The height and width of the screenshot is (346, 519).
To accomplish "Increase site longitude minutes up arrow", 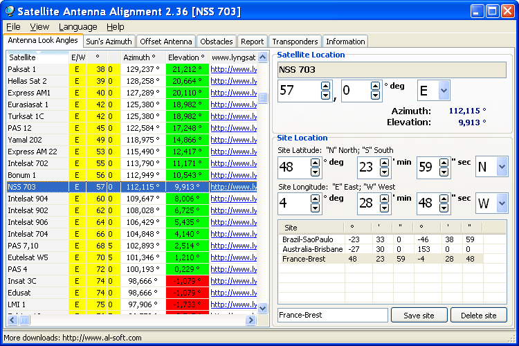I will pyautogui.click(x=384, y=199).
